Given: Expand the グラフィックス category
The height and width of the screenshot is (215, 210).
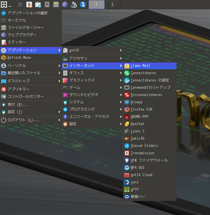Looking at the screenshot, I should point(82,80).
